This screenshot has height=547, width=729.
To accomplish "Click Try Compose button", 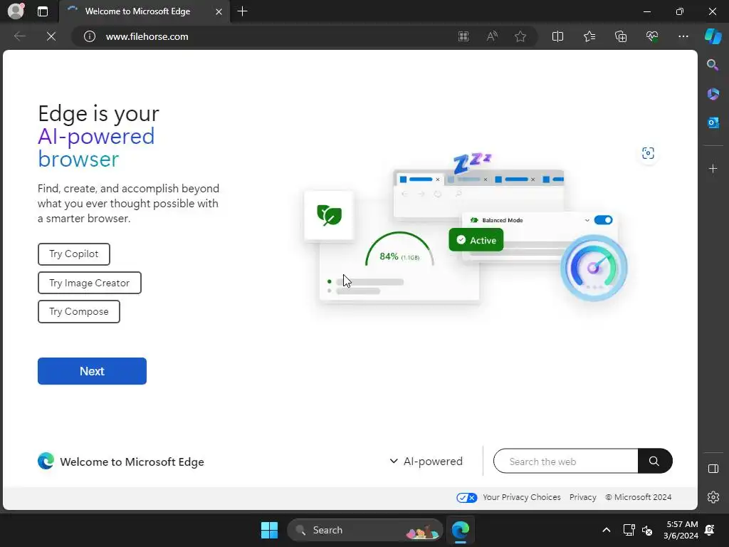I will point(78,312).
